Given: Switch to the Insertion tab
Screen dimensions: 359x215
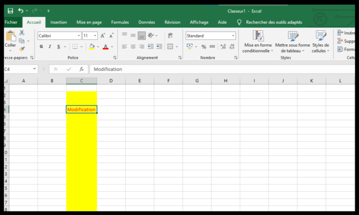Looking at the screenshot, I should pos(58,22).
